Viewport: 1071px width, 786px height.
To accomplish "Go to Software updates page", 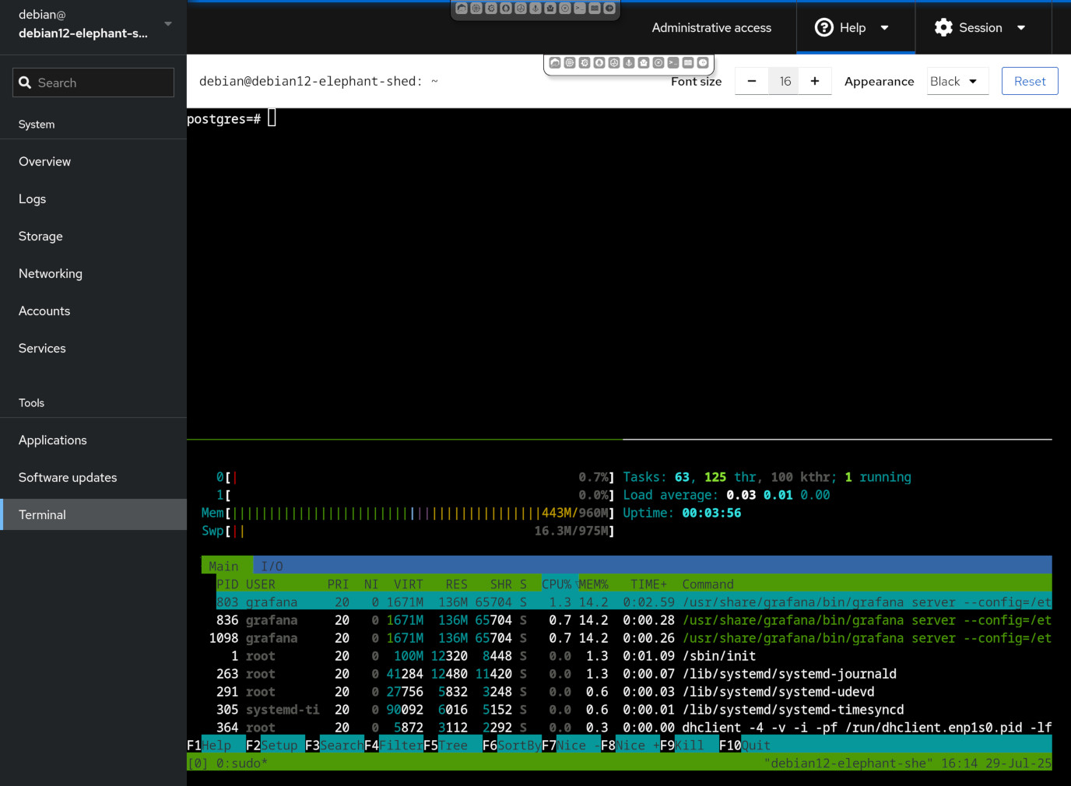I will pyautogui.click(x=68, y=477).
